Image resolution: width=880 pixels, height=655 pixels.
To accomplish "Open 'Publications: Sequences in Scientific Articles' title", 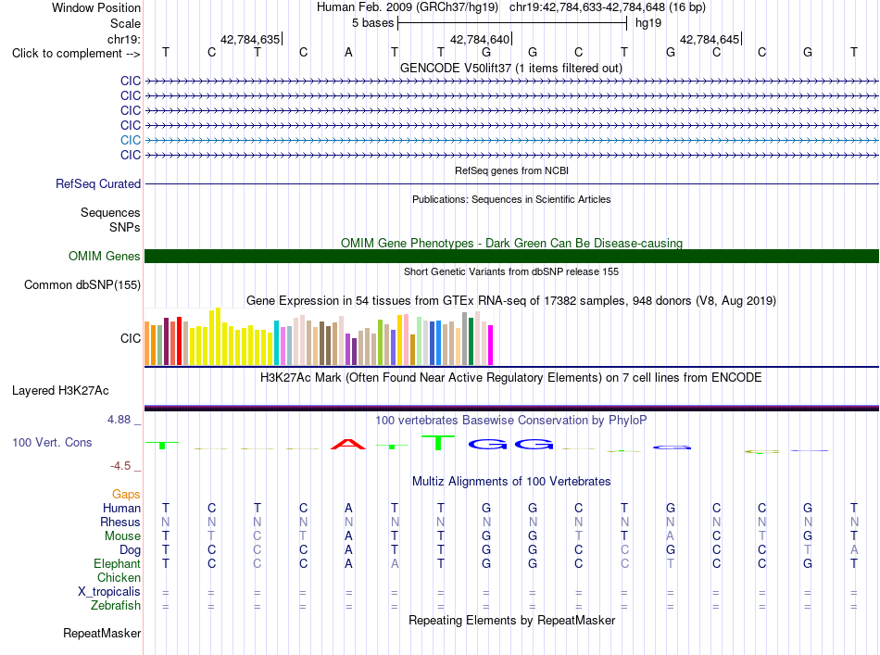I will click(511, 199).
